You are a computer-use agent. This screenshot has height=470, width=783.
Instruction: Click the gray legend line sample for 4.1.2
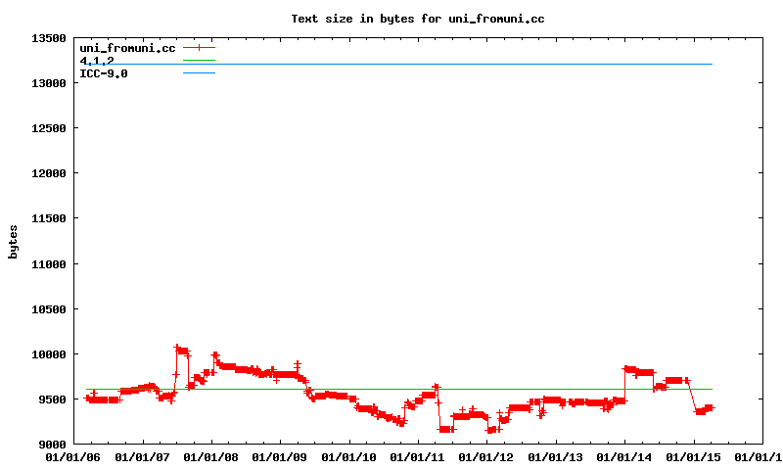(199, 61)
